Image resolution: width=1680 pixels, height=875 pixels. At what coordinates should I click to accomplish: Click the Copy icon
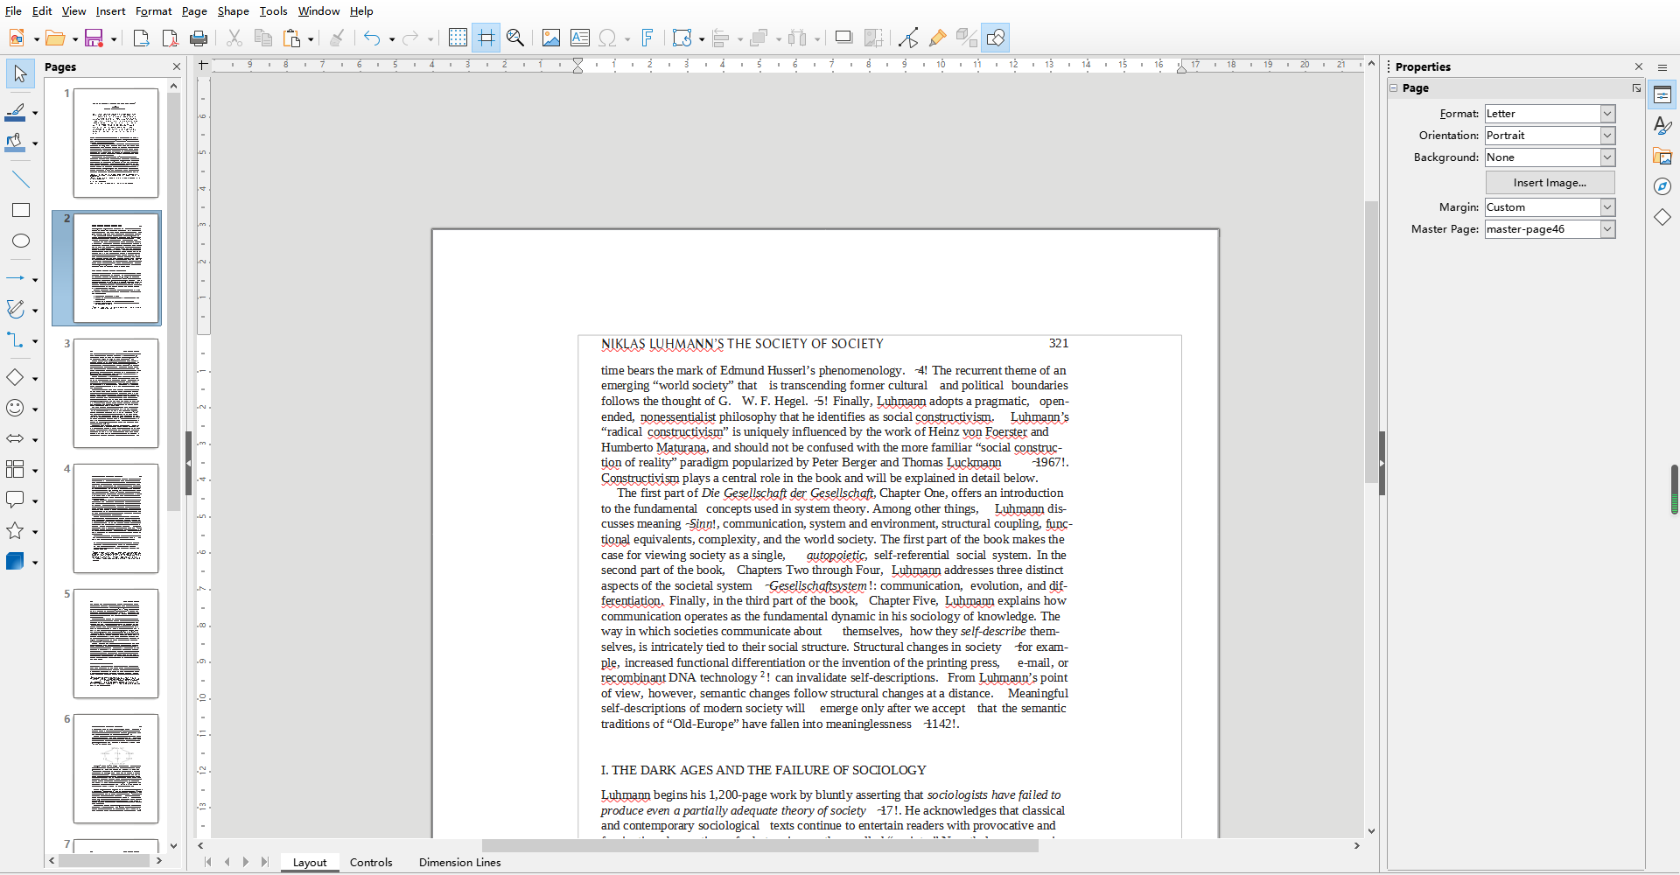(x=262, y=38)
